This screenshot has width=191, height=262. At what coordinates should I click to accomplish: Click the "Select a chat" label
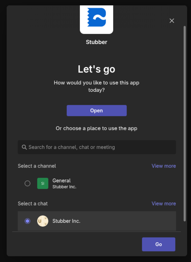click(x=33, y=203)
